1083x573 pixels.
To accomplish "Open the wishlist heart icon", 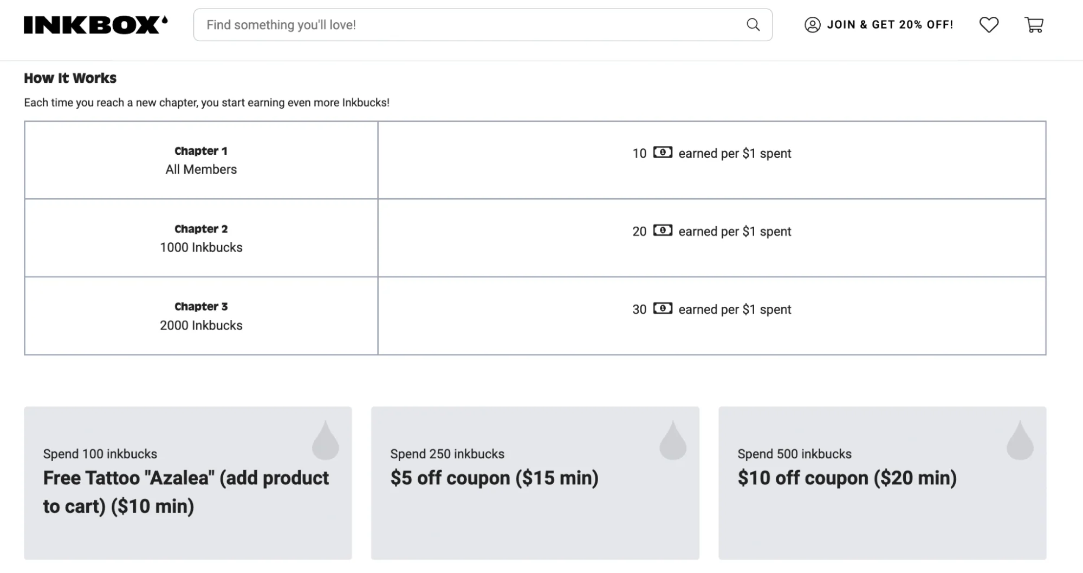I will point(989,24).
